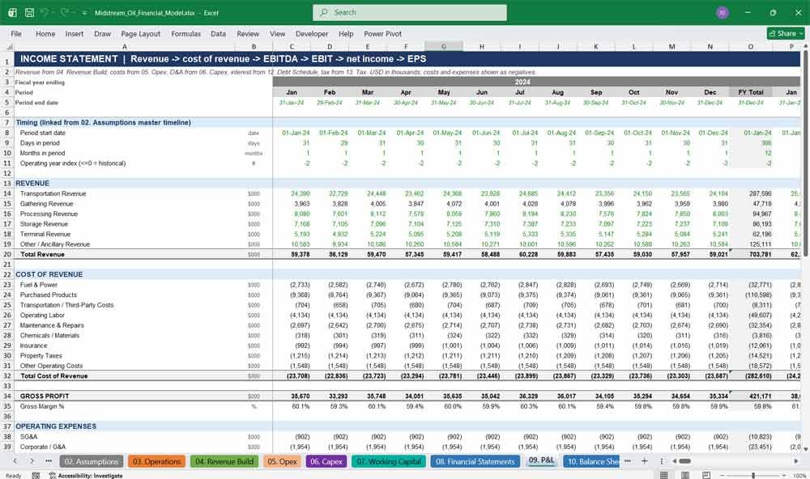Select sheet tab 09. P&L
Screen dimensions: 810x479
pos(541,460)
